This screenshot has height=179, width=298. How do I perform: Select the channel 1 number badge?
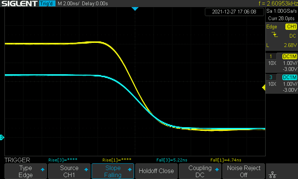(271, 56)
